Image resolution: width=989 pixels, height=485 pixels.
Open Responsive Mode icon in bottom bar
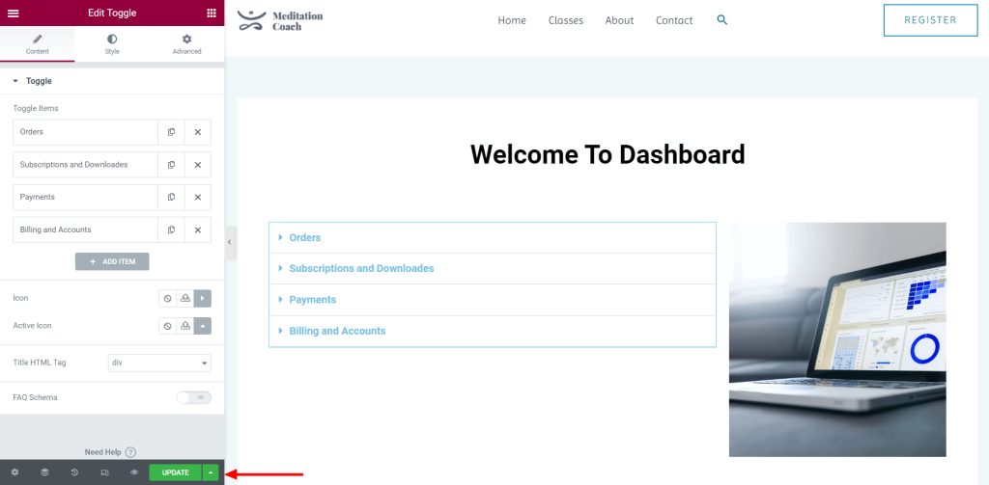[104, 472]
